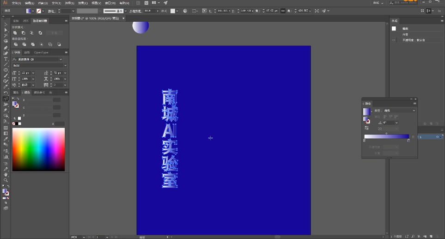Select the Eyedropper tool
This screenshot has width=445, height=239.
point(6,139)
